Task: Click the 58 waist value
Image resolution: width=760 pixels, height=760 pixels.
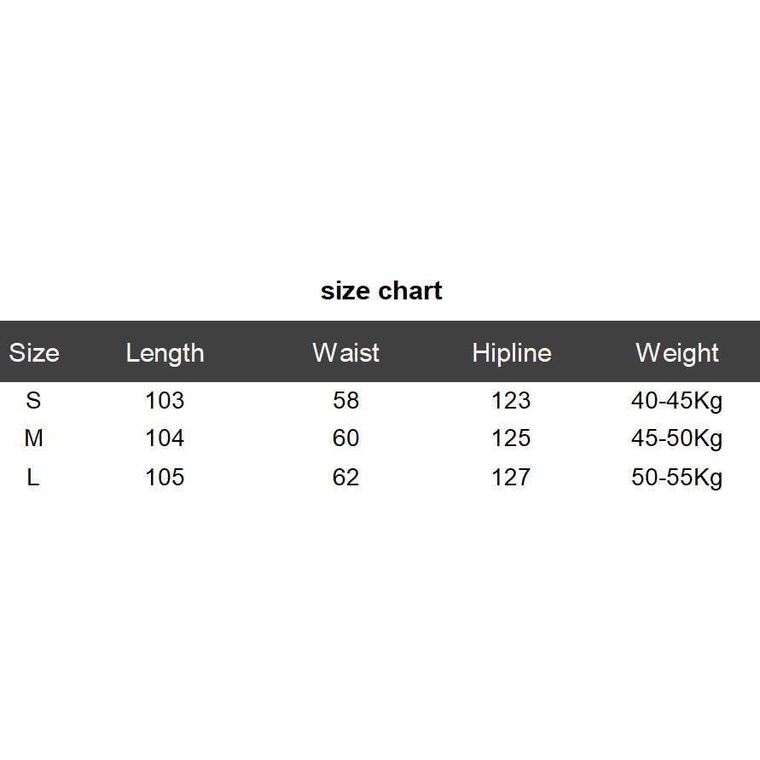Action: [x=345, y=400]
